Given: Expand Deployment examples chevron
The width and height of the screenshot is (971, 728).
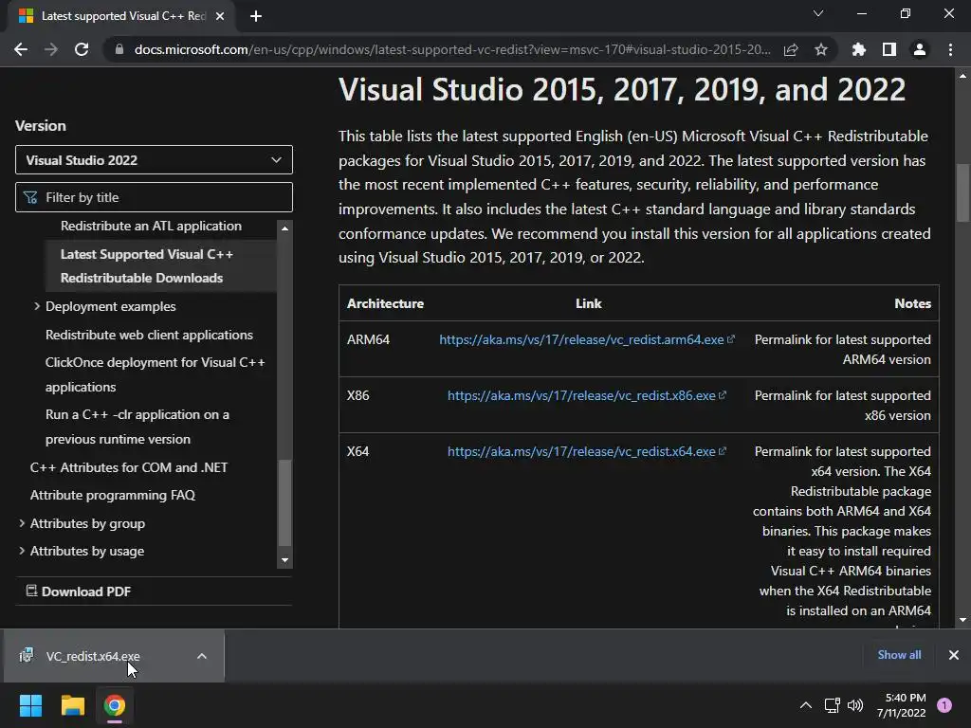Looking at the screenshot, I should click(37, 306).
